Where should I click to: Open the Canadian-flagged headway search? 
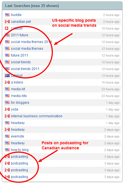[18, 130]
